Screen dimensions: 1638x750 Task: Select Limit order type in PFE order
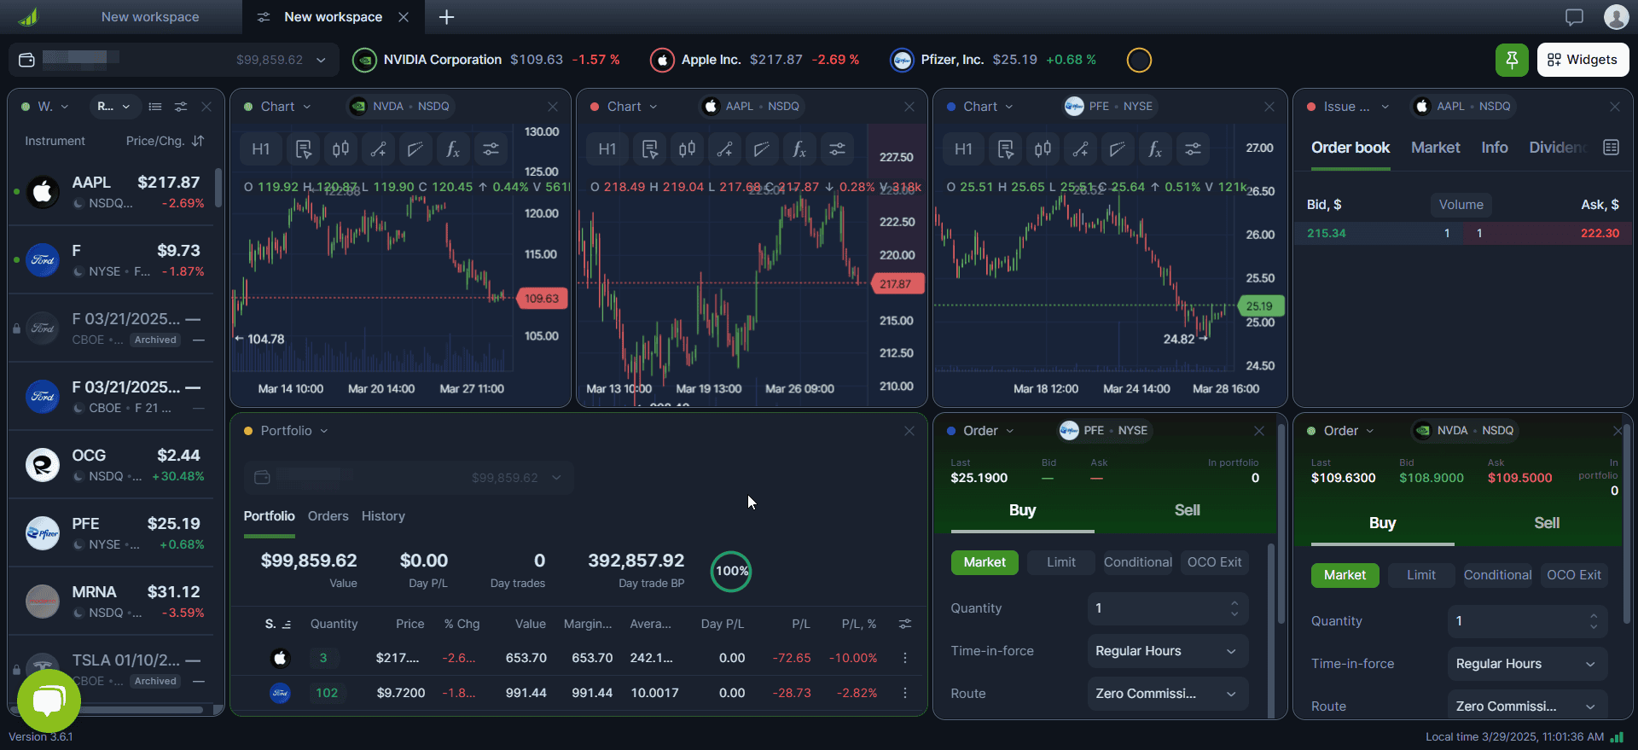[1061, 562]
